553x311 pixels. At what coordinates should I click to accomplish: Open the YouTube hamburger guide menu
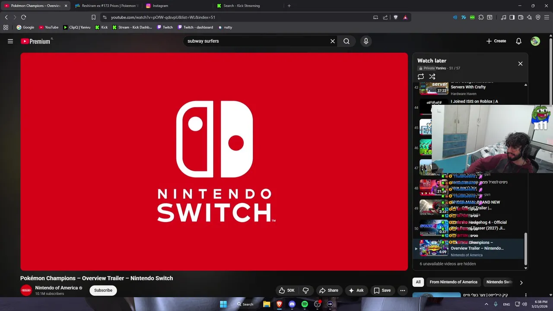click(x=10, y=41)
